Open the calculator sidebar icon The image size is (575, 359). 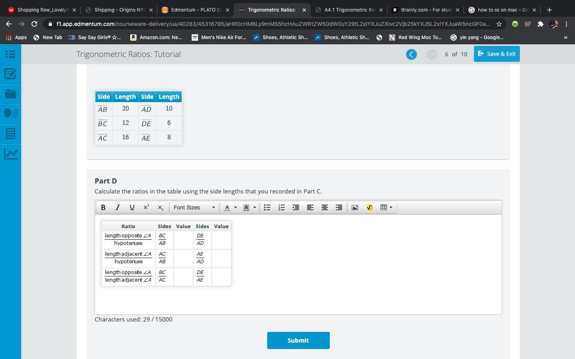10,134
